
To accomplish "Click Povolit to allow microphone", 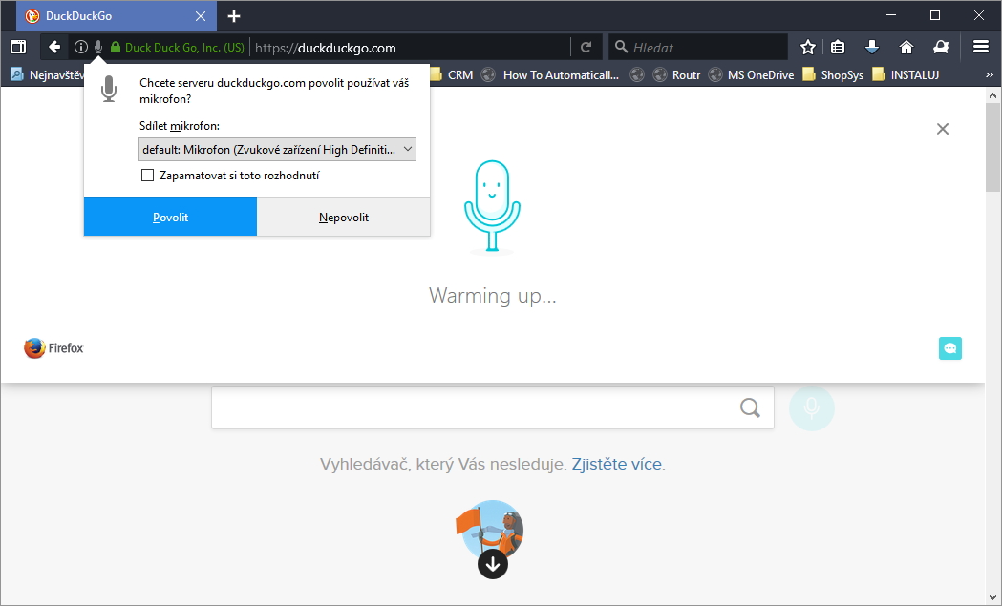I will tap(171, 218).
